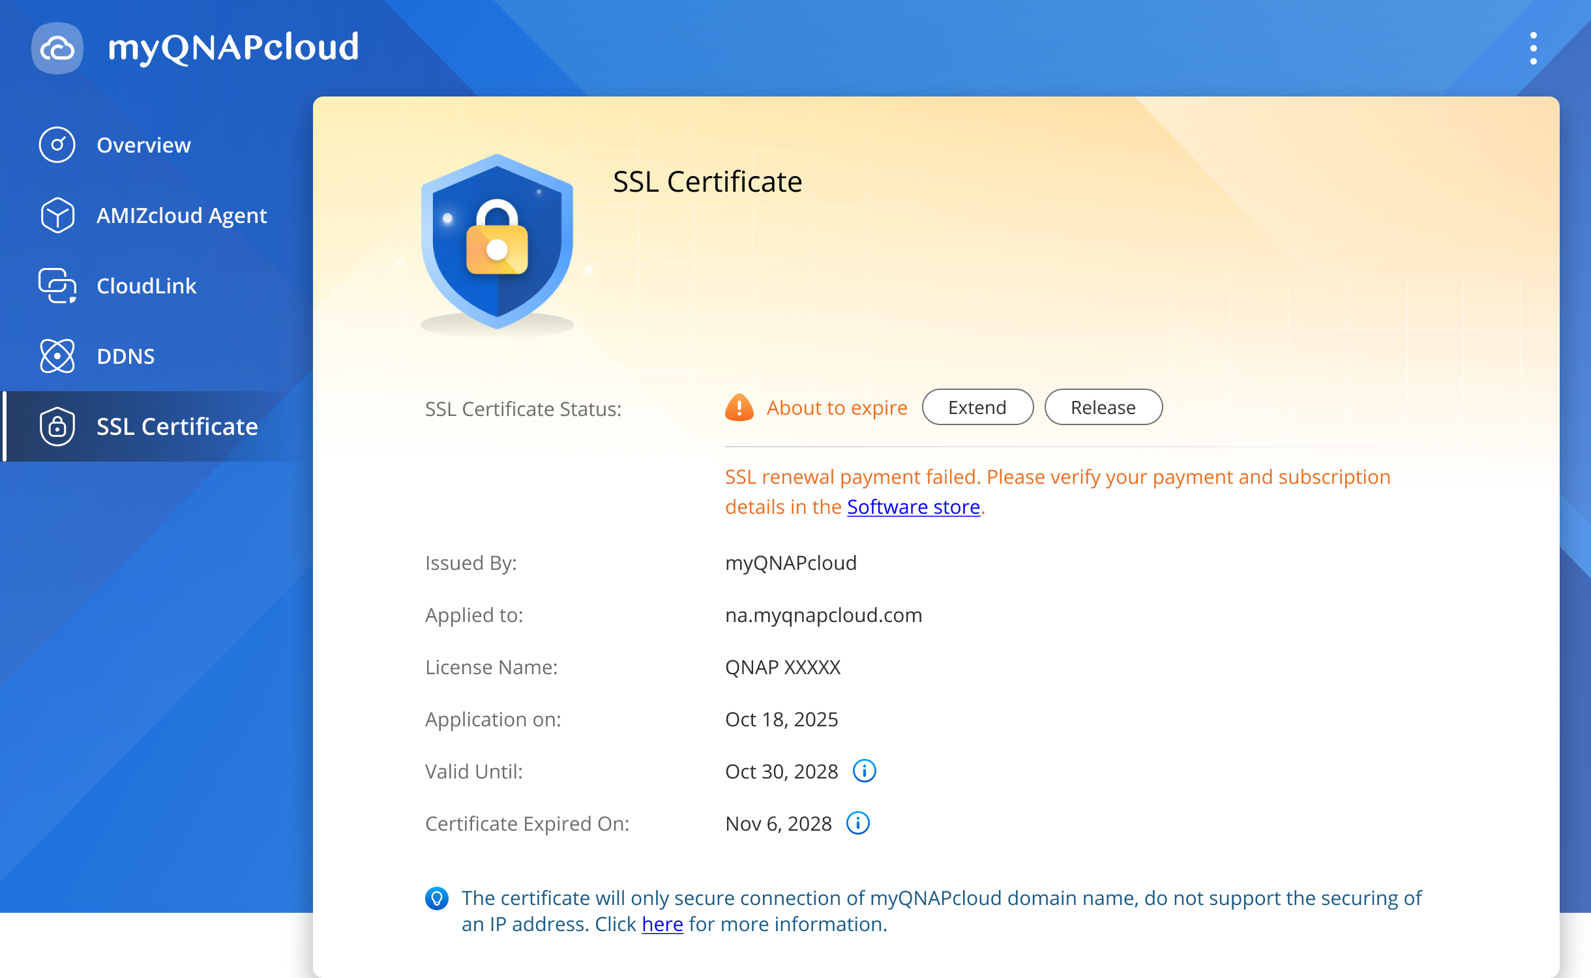Click the Overview sidebar icon
Screen dimensions: 1591x978
point(57,145)
